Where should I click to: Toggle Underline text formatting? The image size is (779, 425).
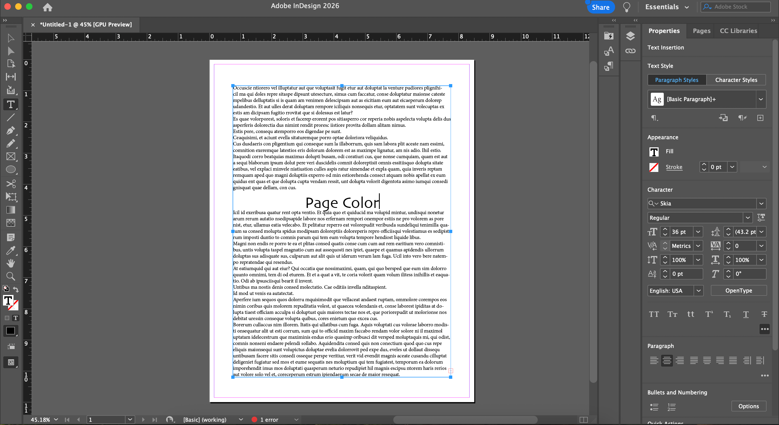coord(746,314)
